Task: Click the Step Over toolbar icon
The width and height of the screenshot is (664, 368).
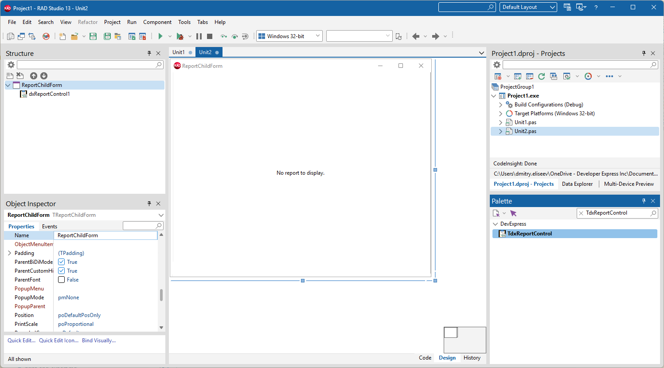Action: click(x=234, y=36)
